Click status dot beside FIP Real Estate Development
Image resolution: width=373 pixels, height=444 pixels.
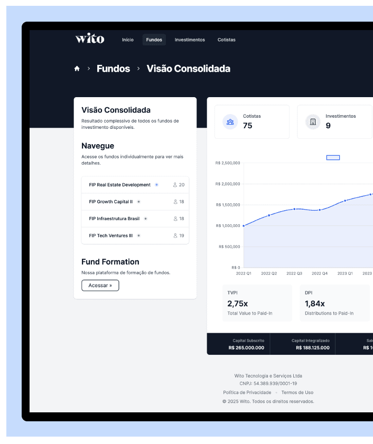(x=156, y=185)
